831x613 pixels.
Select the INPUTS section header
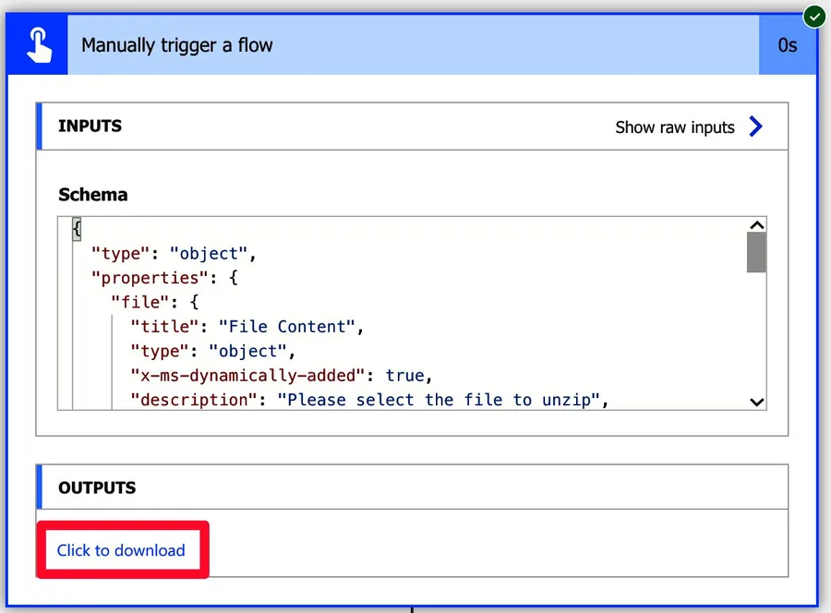[90, 126]
